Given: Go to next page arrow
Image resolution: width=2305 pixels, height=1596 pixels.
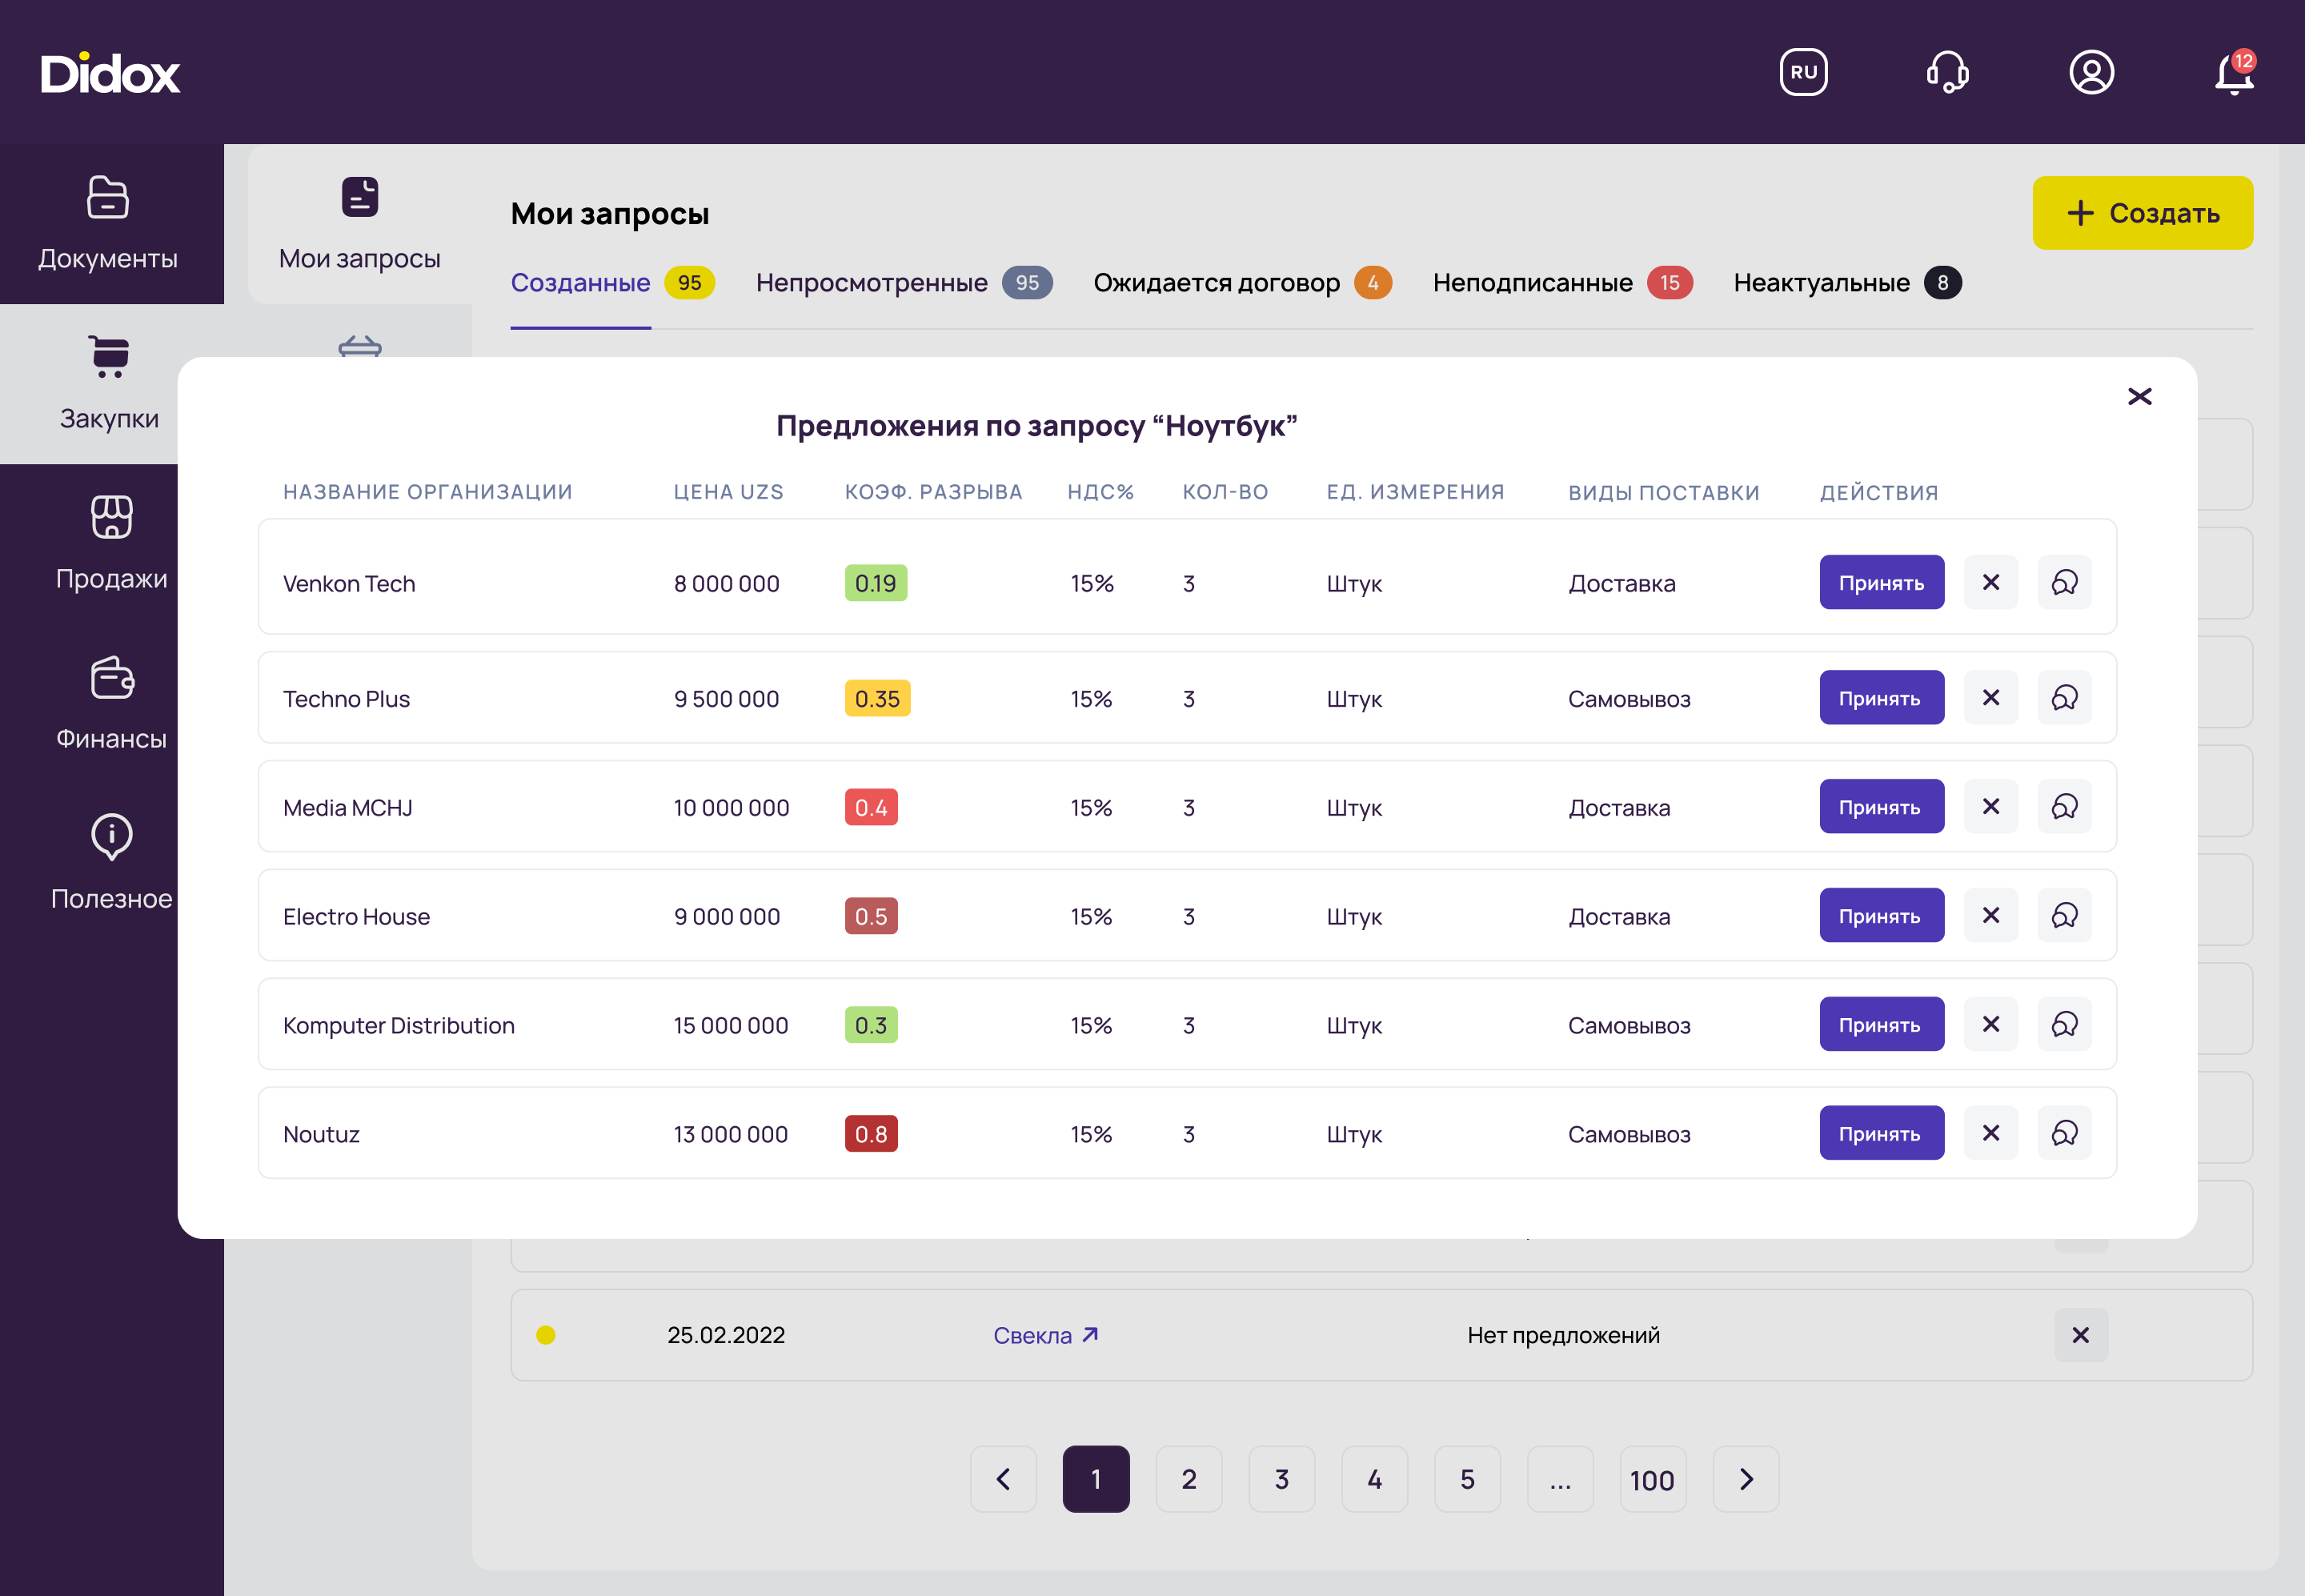Looking at the screenshot, I should click(x=1745, y=1479).
